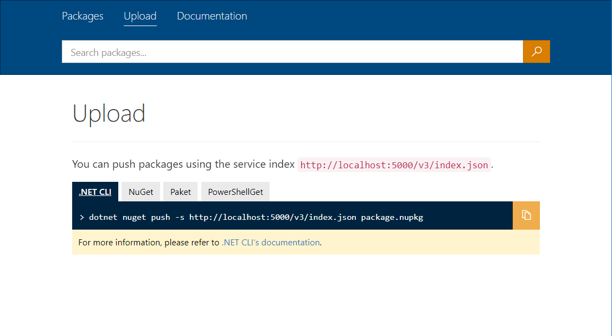Click the dotnet nuget push command text
The height and width of the screenshot is (336, 612).
click(x=256, y=217)
